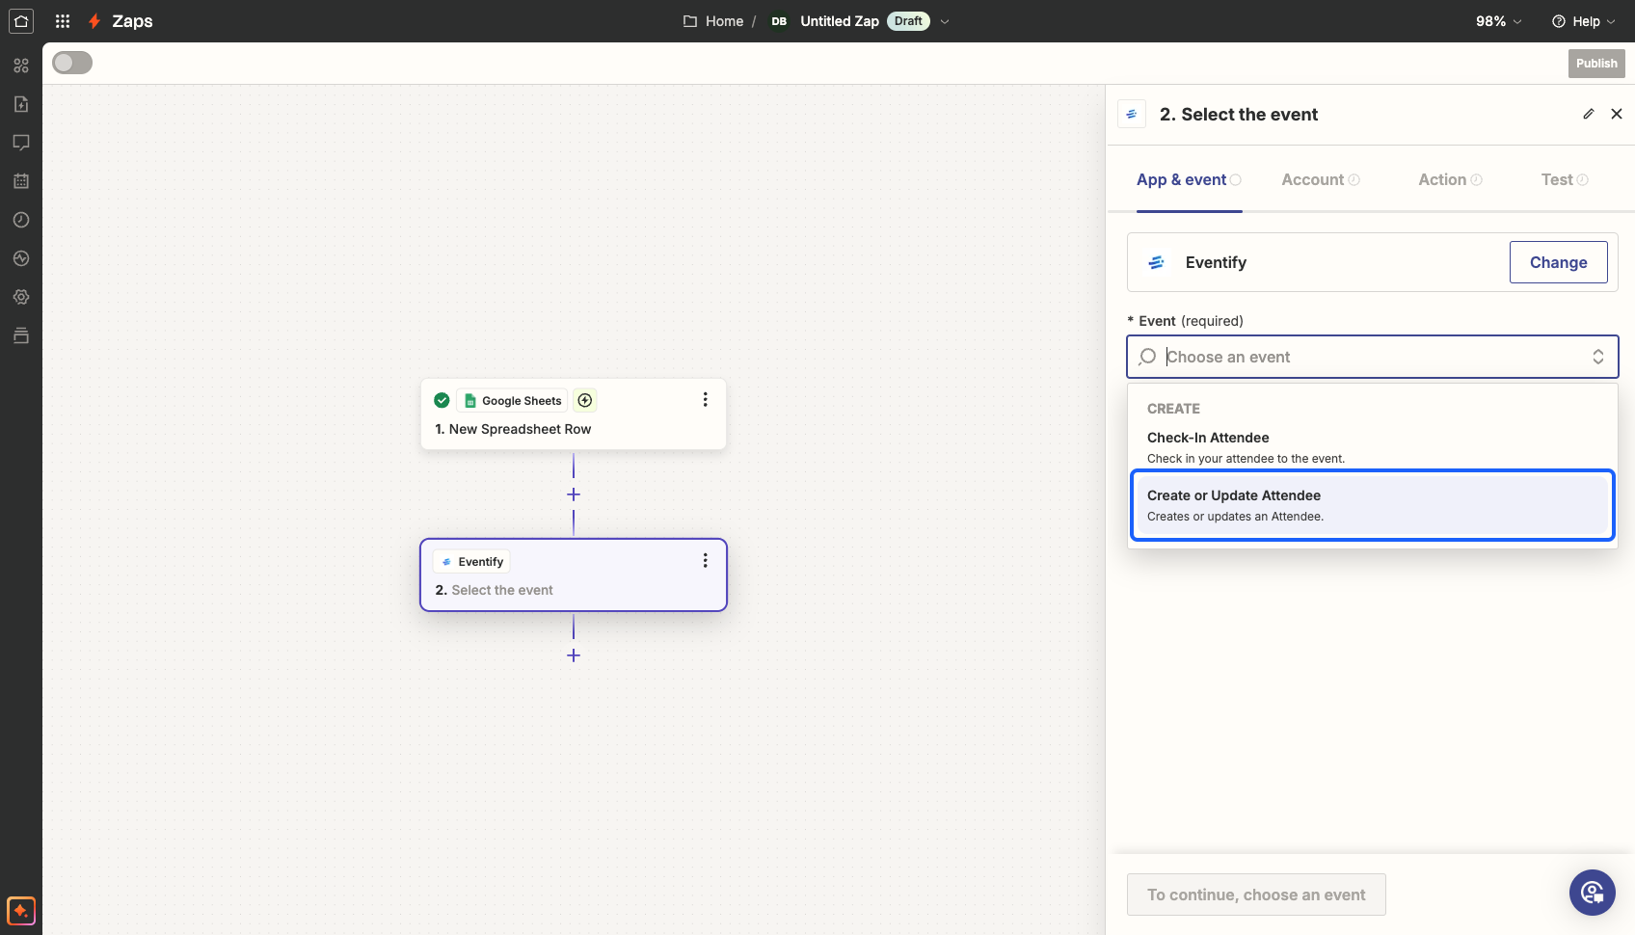
Task: Click the Eventify badge on step 2
Action: 472,561
